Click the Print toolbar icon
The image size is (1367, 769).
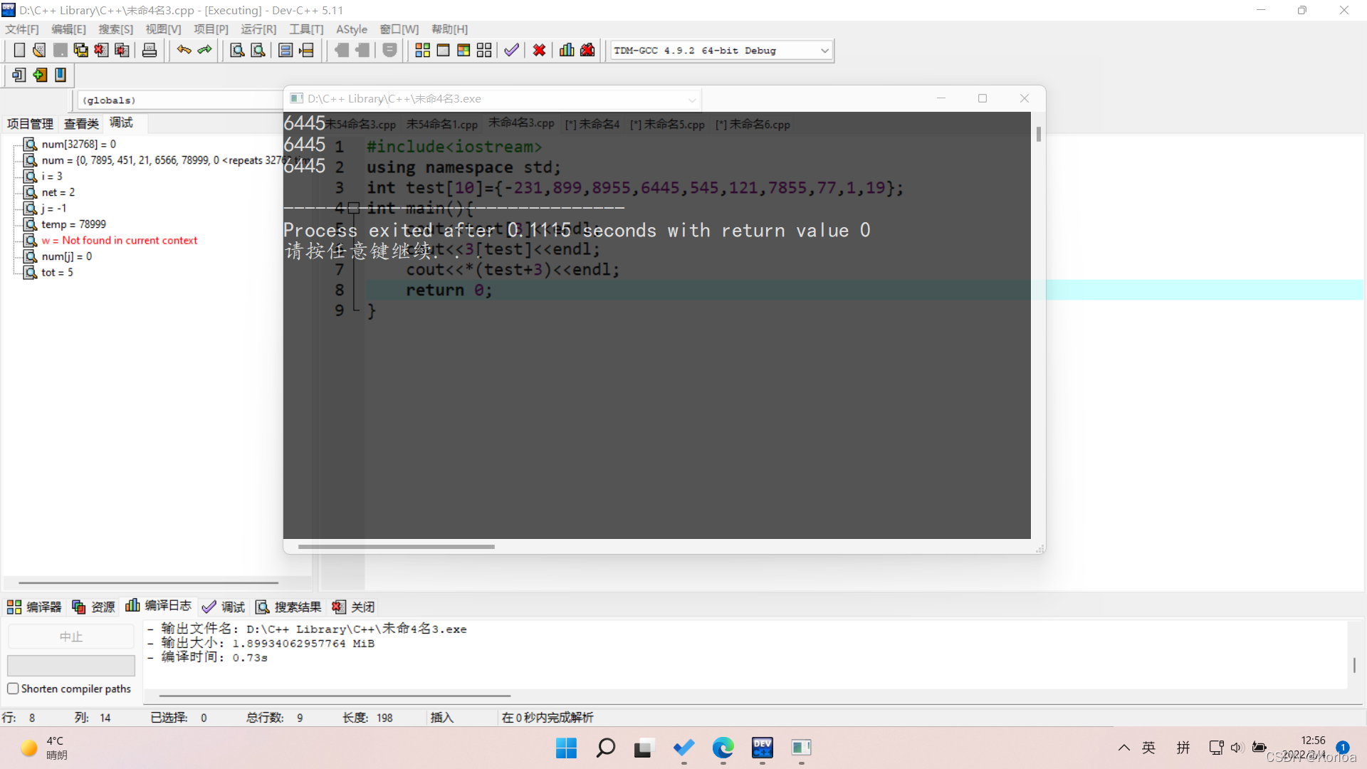(150, 51)
